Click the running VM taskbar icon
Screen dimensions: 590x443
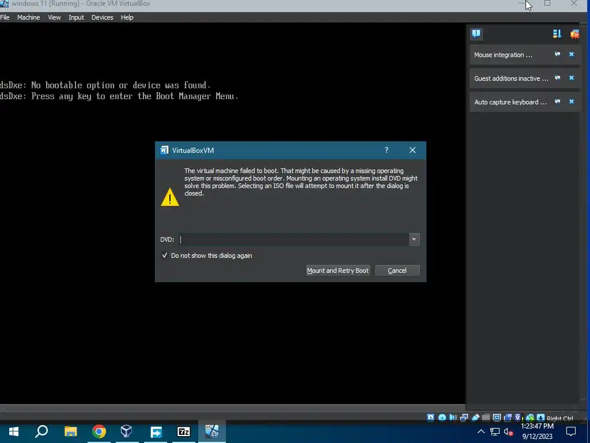pos(212,431)
